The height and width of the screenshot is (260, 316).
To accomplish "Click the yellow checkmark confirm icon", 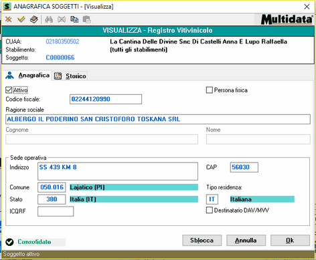I will [21, 19].
